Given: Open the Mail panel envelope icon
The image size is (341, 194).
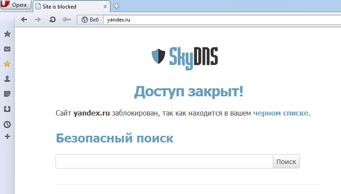Looking at the screenshot, I should pyautogui.click(x=7, y=49).
